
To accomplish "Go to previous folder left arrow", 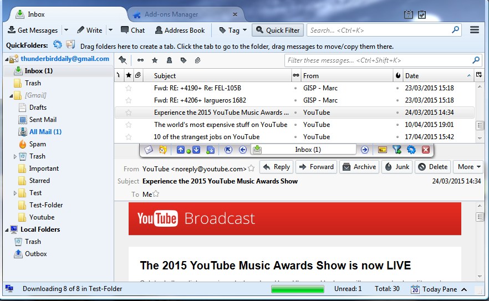I will point(243,150).
